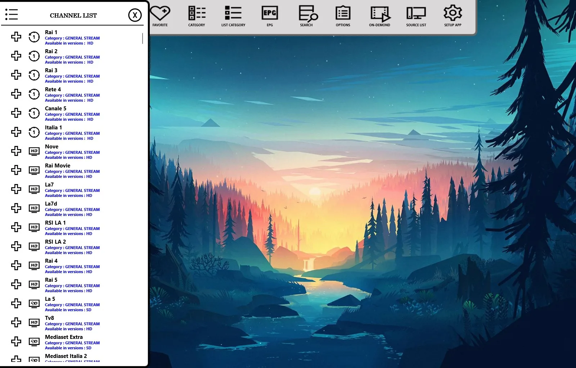
Task: Open the EPG guide
Action: point(270,16)
